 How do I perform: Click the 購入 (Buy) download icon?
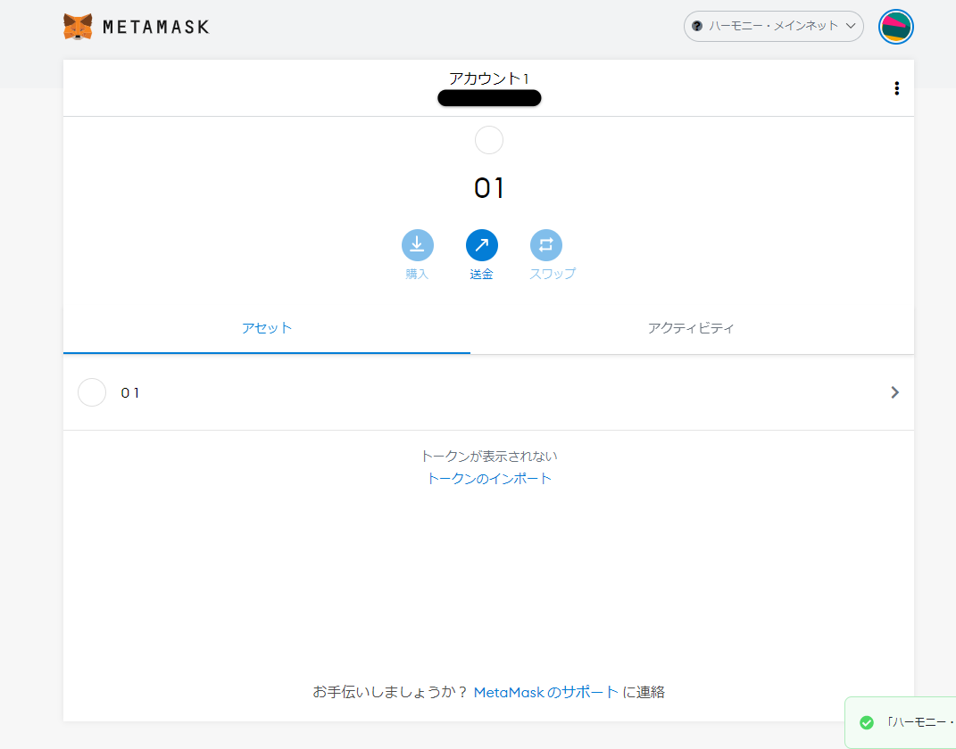pyautogui.click(x=418, y=245)
